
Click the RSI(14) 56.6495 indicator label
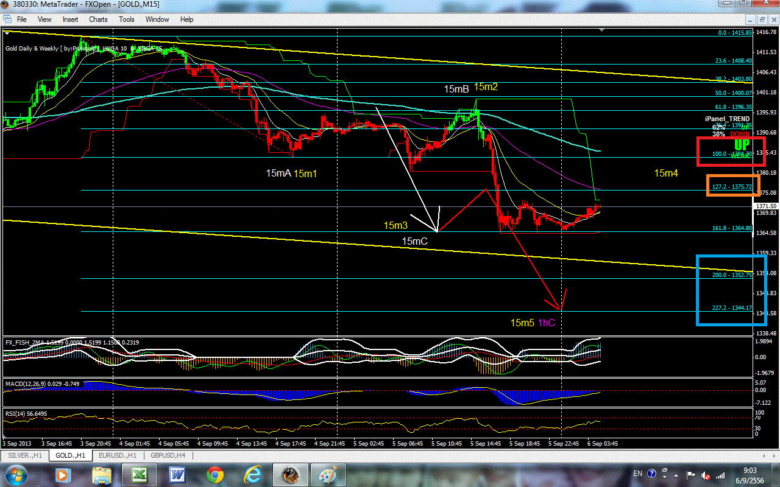(26, 413)
